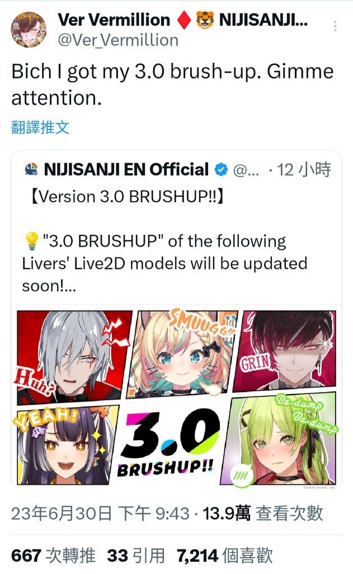Click the light bulb emoji in quoted tweet
The height and width of the screenshot is (574, 353).
coord(31,241)
